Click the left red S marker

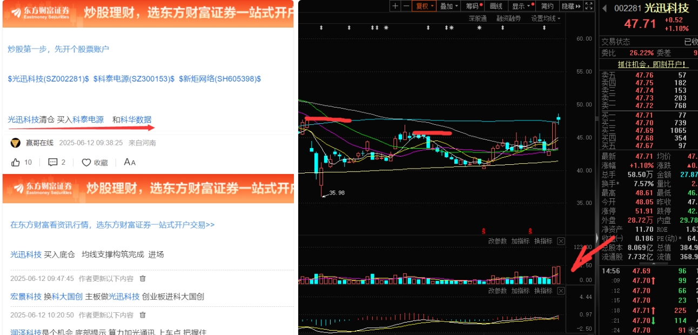click(x=484, y=231)
